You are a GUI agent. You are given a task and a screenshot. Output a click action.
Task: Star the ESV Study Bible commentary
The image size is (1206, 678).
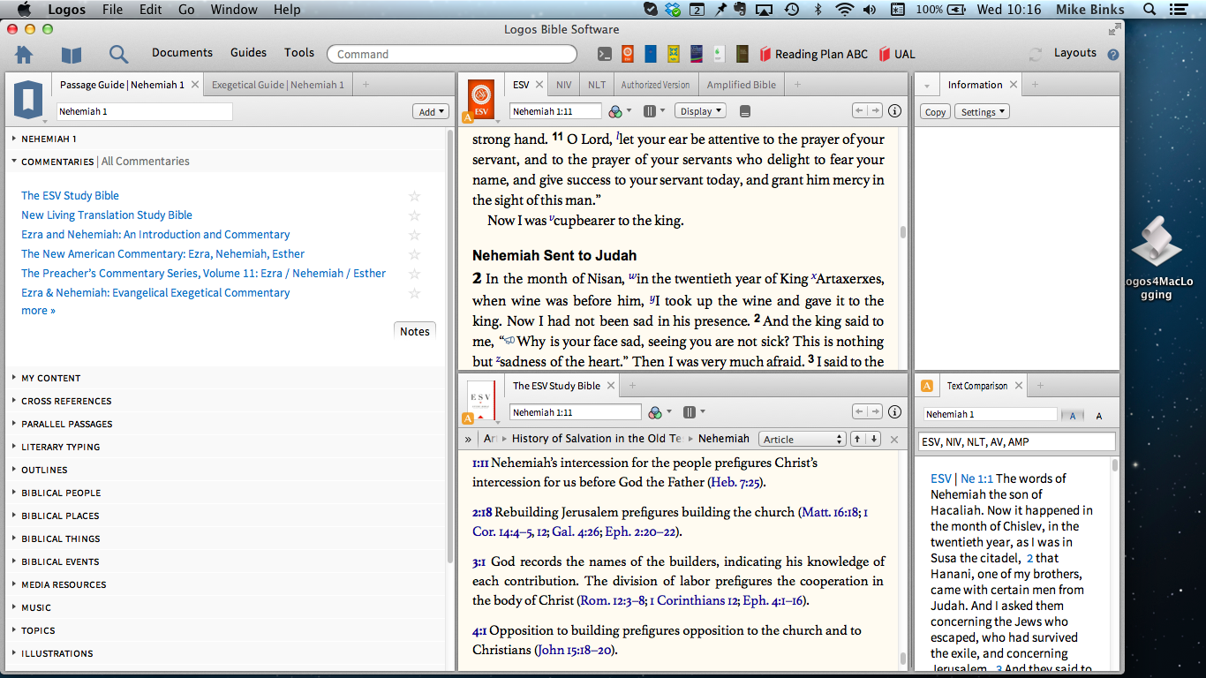click(x=414, y=196)
